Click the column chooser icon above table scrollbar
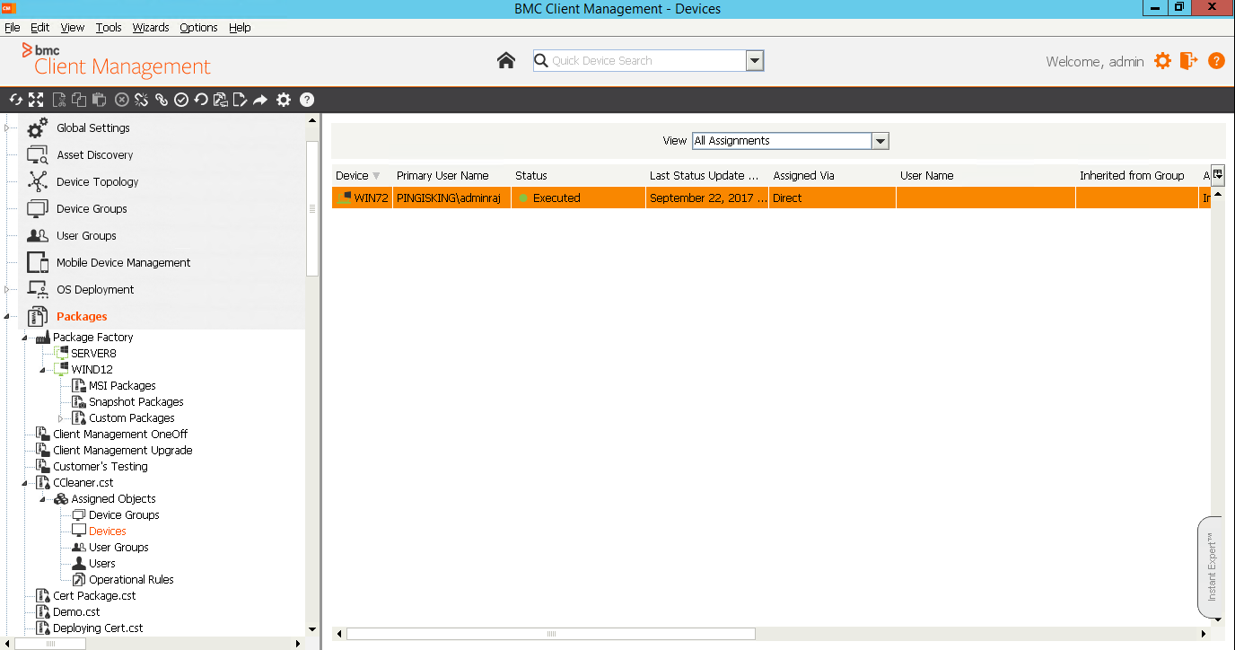 coord(1218,175)
